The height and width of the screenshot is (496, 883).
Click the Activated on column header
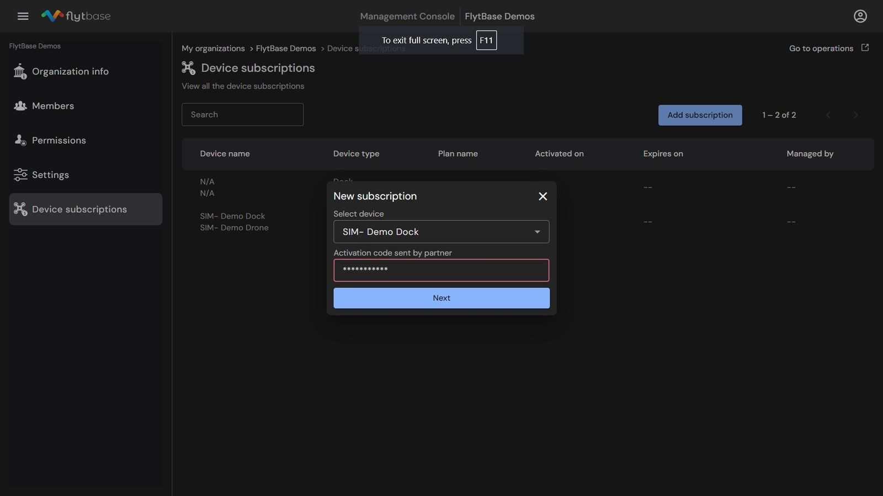(559, 153)
